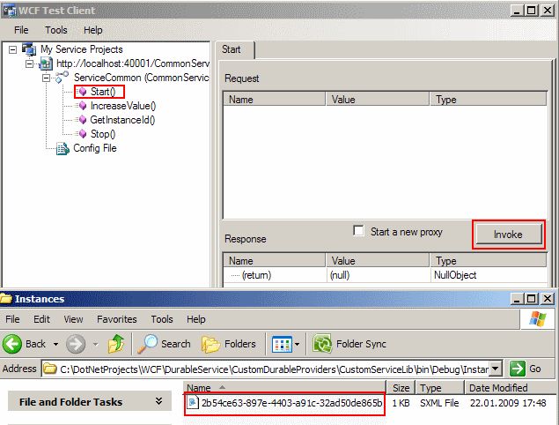This screenshot has height=425, width=559.
Task: Open the Tools menu in WCF Test Client
Action: (x=56, y=30)
